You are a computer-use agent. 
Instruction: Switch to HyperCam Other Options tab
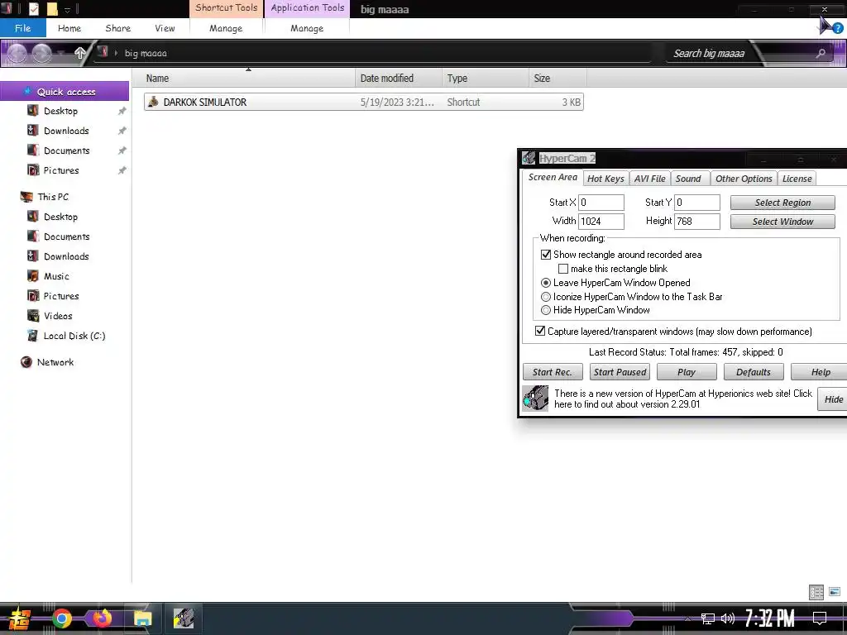[x=744, y=179]
